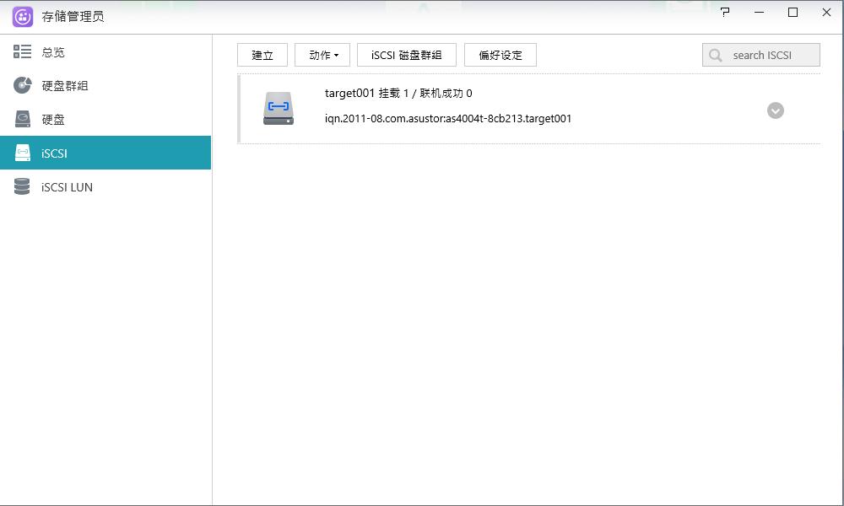Highlight the active iSCSI sidebar item
Image resolution: width=844 pixels, height=506 pixels.
pos(52,153)
